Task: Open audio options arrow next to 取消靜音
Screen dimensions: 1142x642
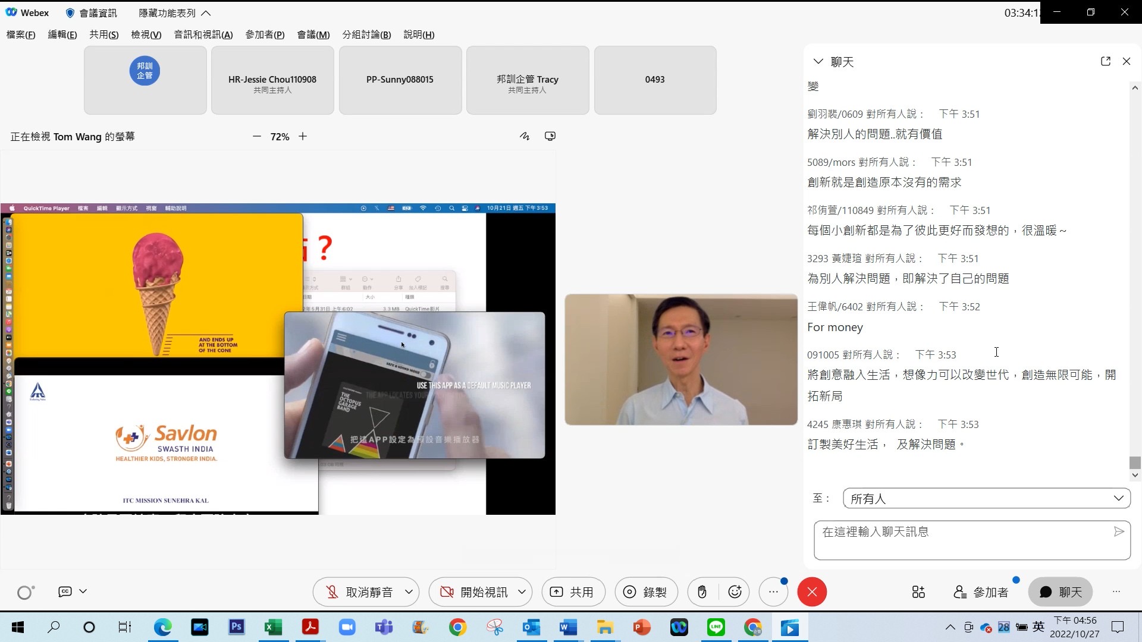Action: pos(409,592)
